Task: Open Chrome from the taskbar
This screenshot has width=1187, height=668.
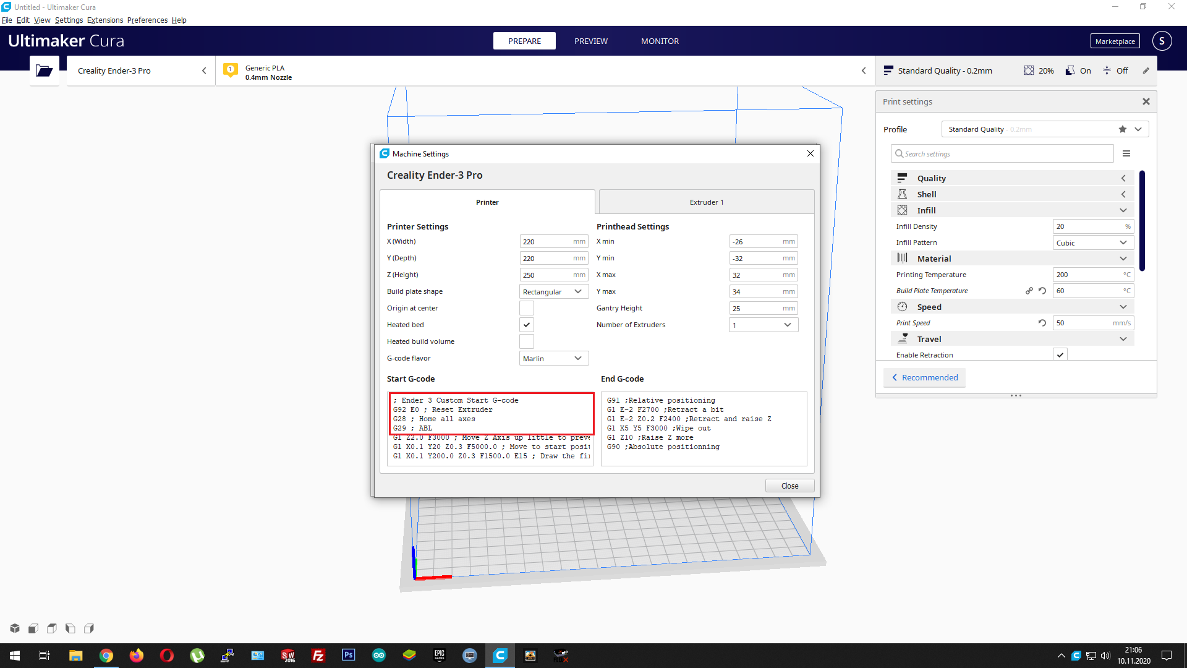Action: pos(106,656)
